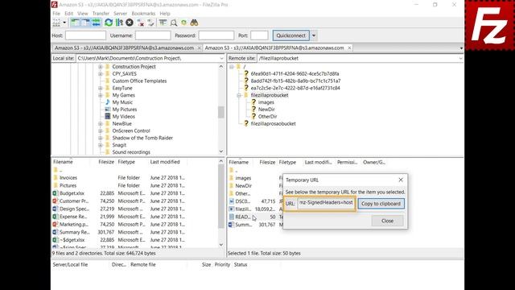Focus the temporary URL text field
The height and width of the screenshot is (290, 515).
click(x=326, y=203)
